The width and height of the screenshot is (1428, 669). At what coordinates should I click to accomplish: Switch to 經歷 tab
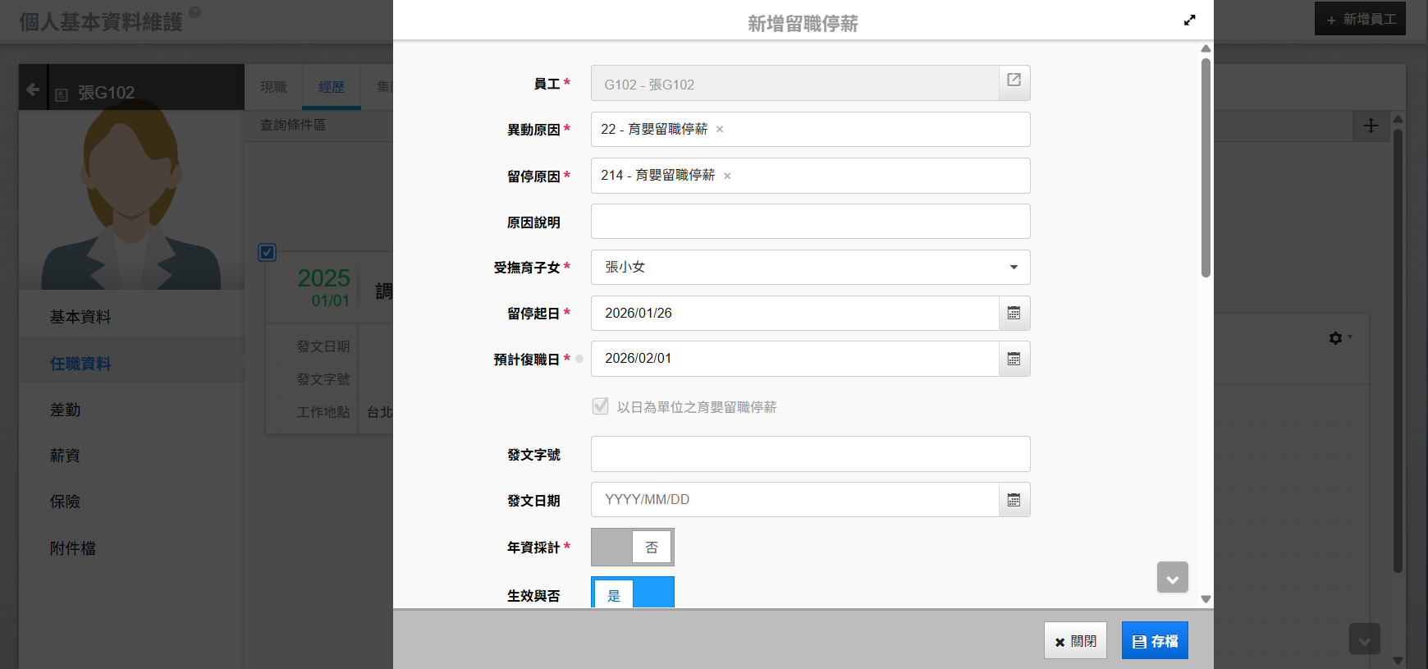click(332, 87)
